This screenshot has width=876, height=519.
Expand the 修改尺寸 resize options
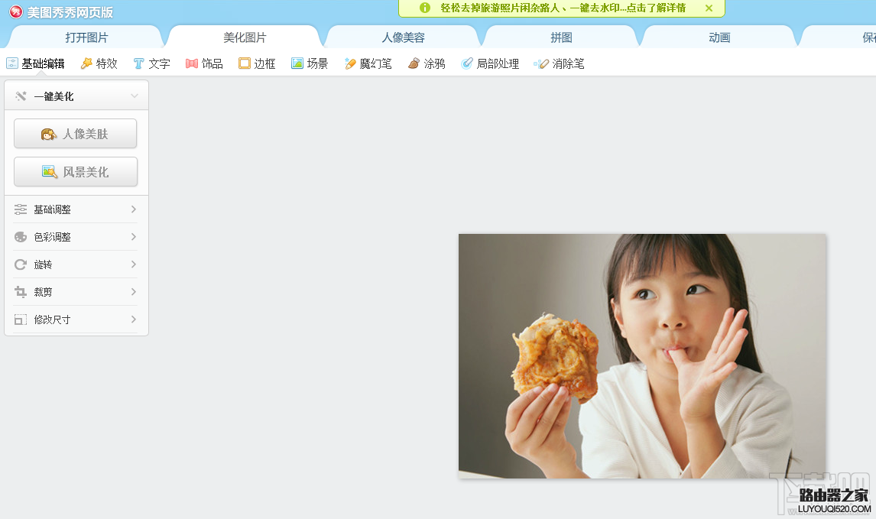[74, 319]
